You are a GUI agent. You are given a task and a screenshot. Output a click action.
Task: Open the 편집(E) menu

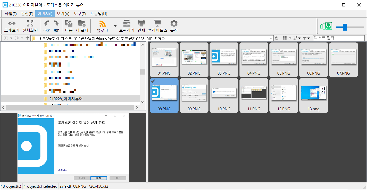(x=27, y=14)
